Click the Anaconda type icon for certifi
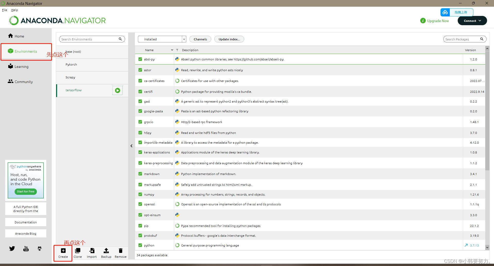494x266 pixels. [x=177, y=91]
